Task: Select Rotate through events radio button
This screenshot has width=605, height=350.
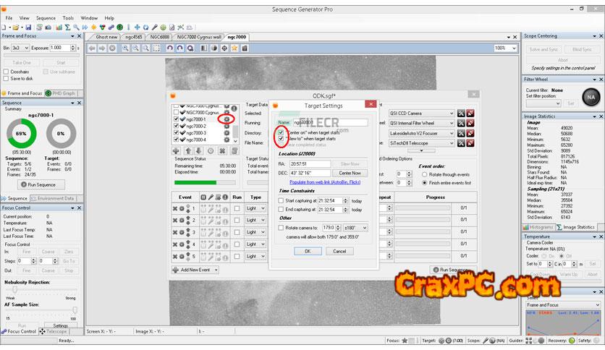Action: point(424,174)
